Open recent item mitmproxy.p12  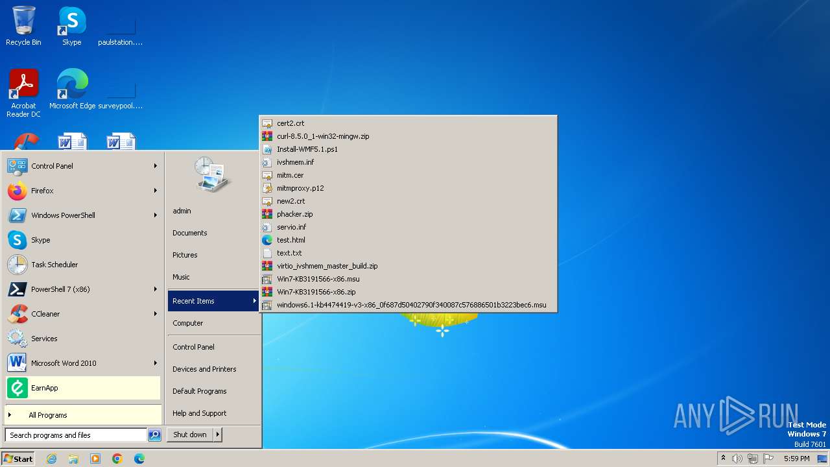(408, 188)
